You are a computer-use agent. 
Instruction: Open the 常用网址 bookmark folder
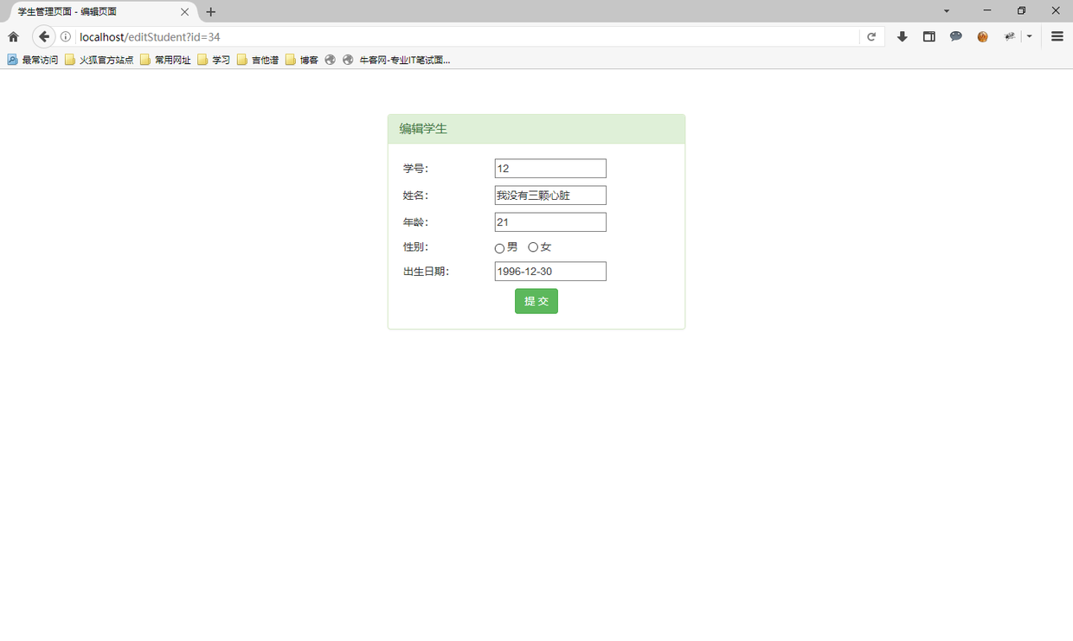click(165, 60)
